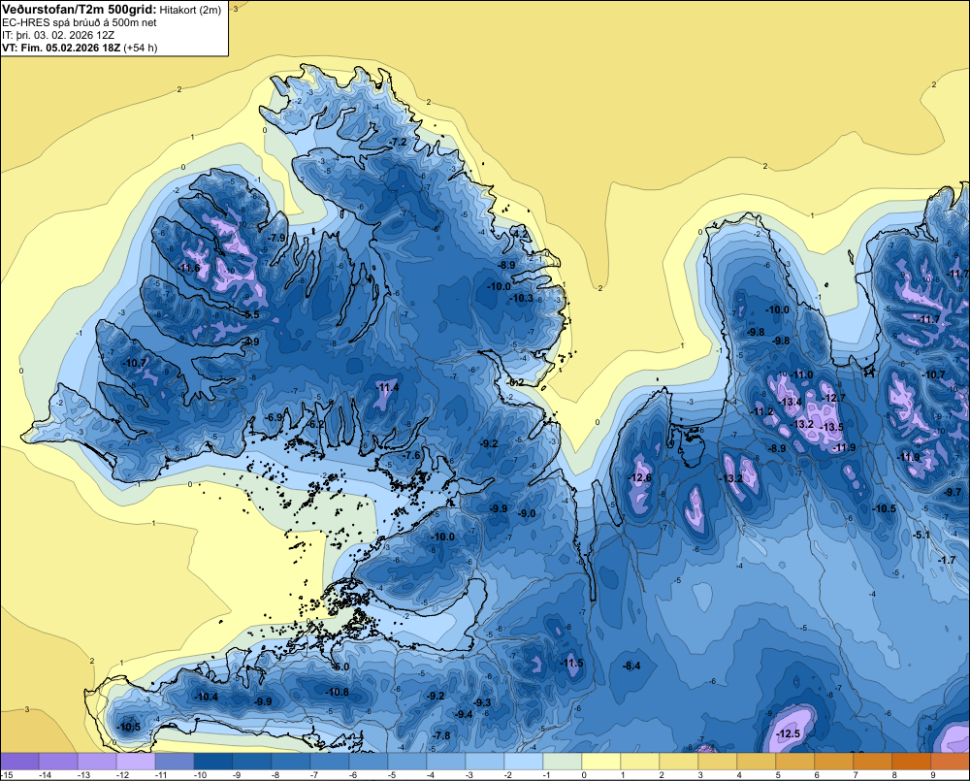
Task: Click the -12.7 temperature value
Action: (833, 398)
